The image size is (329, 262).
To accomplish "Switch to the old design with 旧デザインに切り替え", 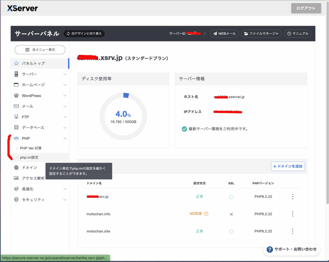I will (x=84, y=33).
